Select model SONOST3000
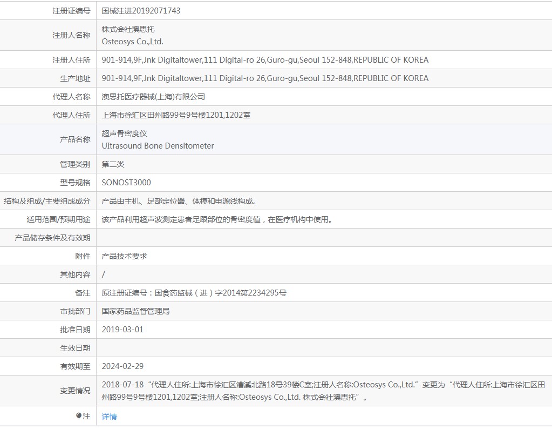The image size is (552, 429). 126,183
